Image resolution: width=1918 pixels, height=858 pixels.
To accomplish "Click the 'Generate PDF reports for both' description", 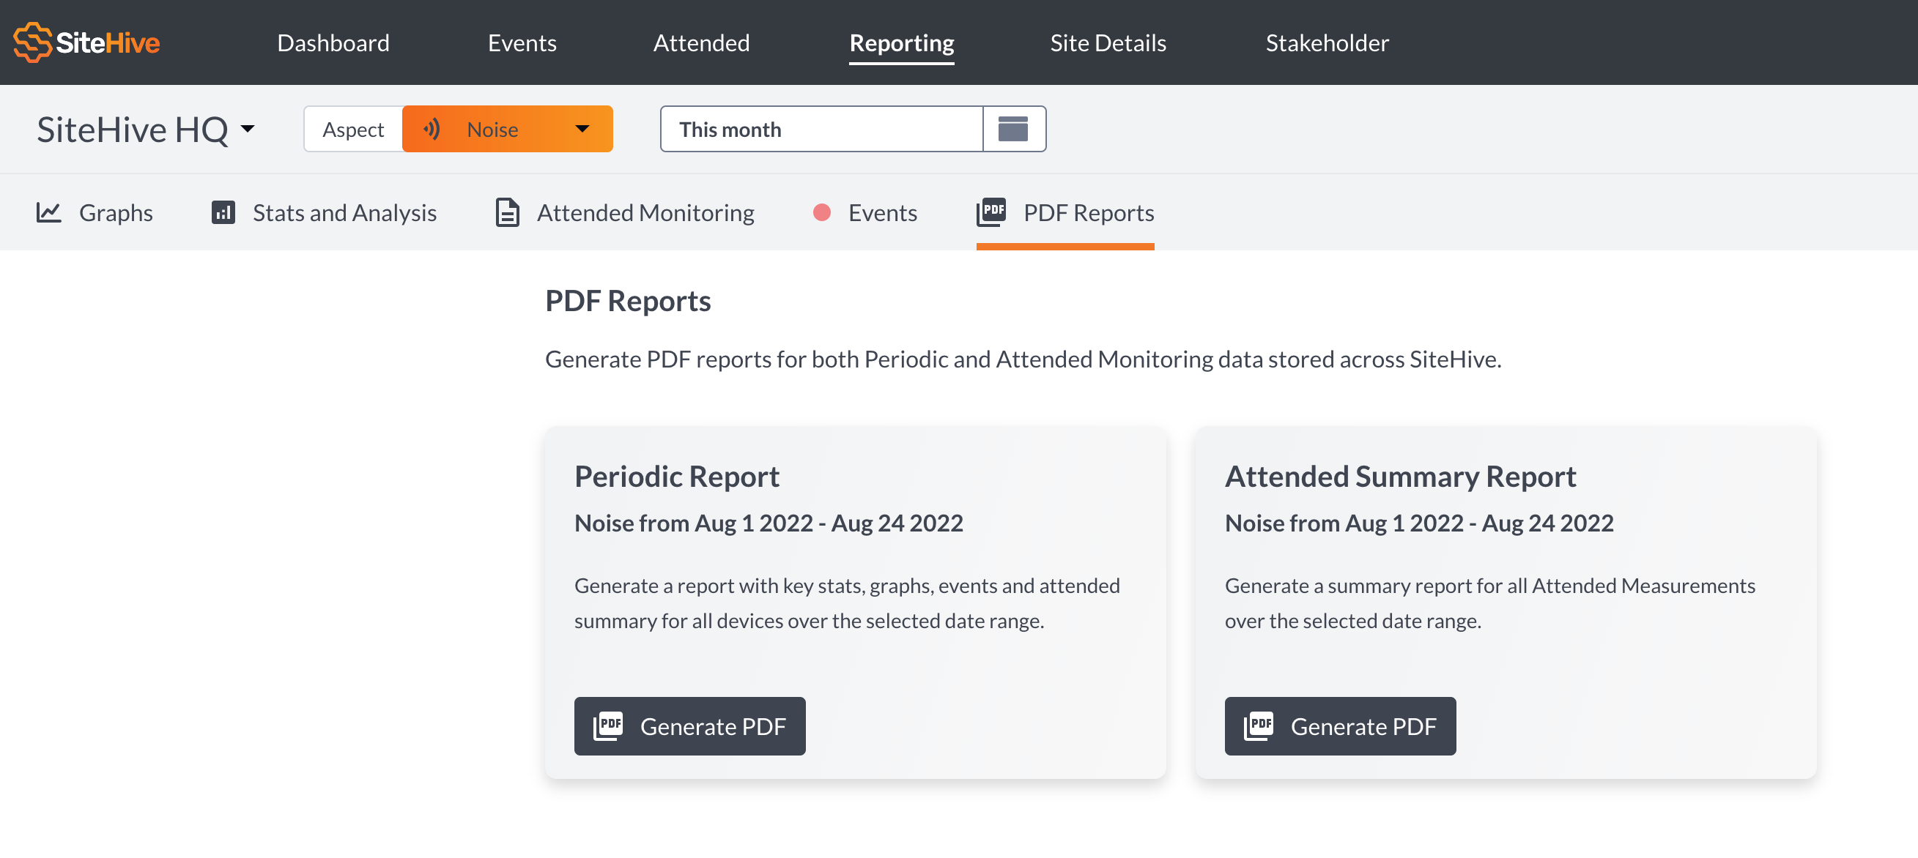I will point(1023,359).
